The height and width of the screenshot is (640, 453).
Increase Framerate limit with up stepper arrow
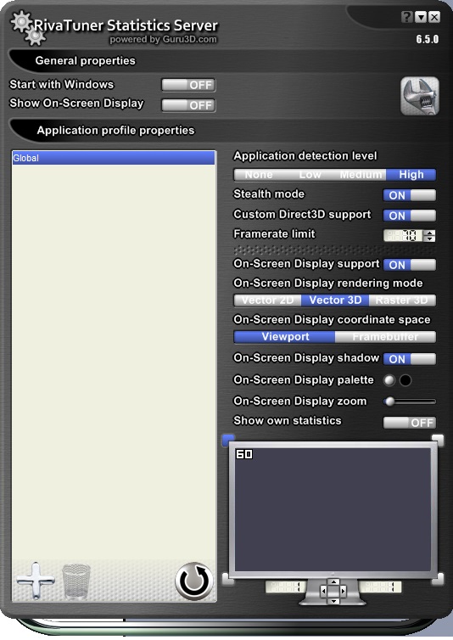tap(429, 233)
